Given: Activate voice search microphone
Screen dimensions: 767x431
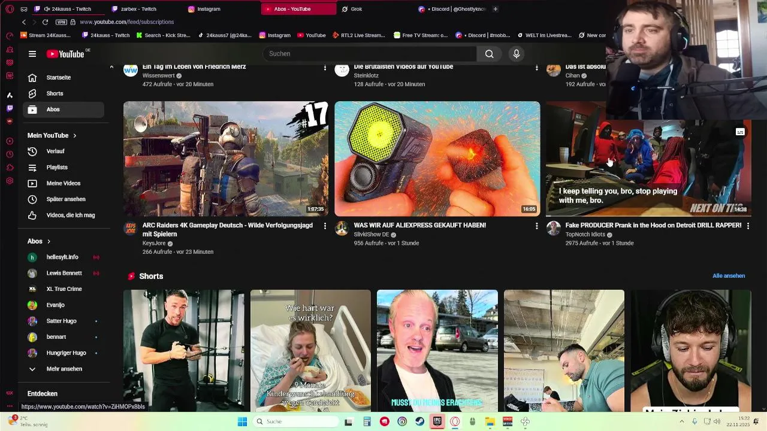Looking at the screenshot, I should tap(516, 54).
